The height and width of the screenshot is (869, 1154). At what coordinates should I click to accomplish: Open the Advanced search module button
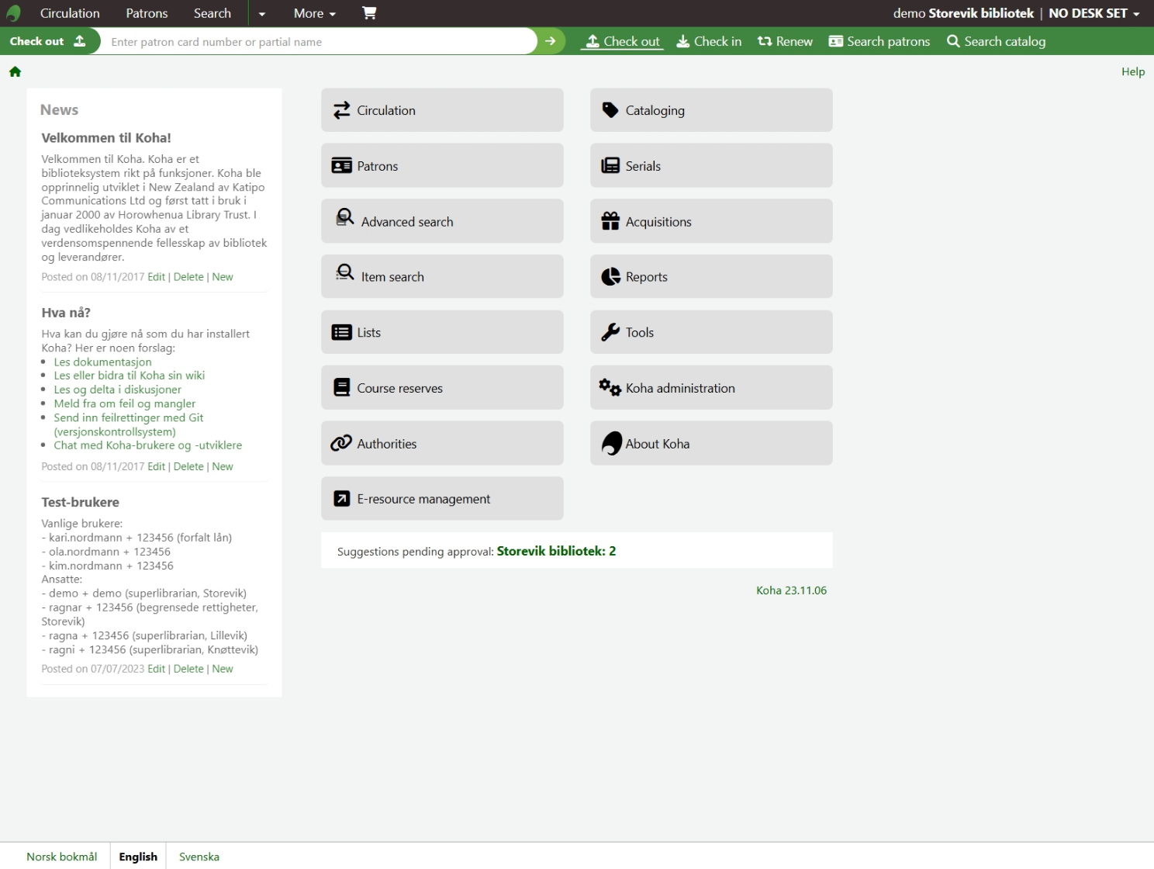pos(442,221)
